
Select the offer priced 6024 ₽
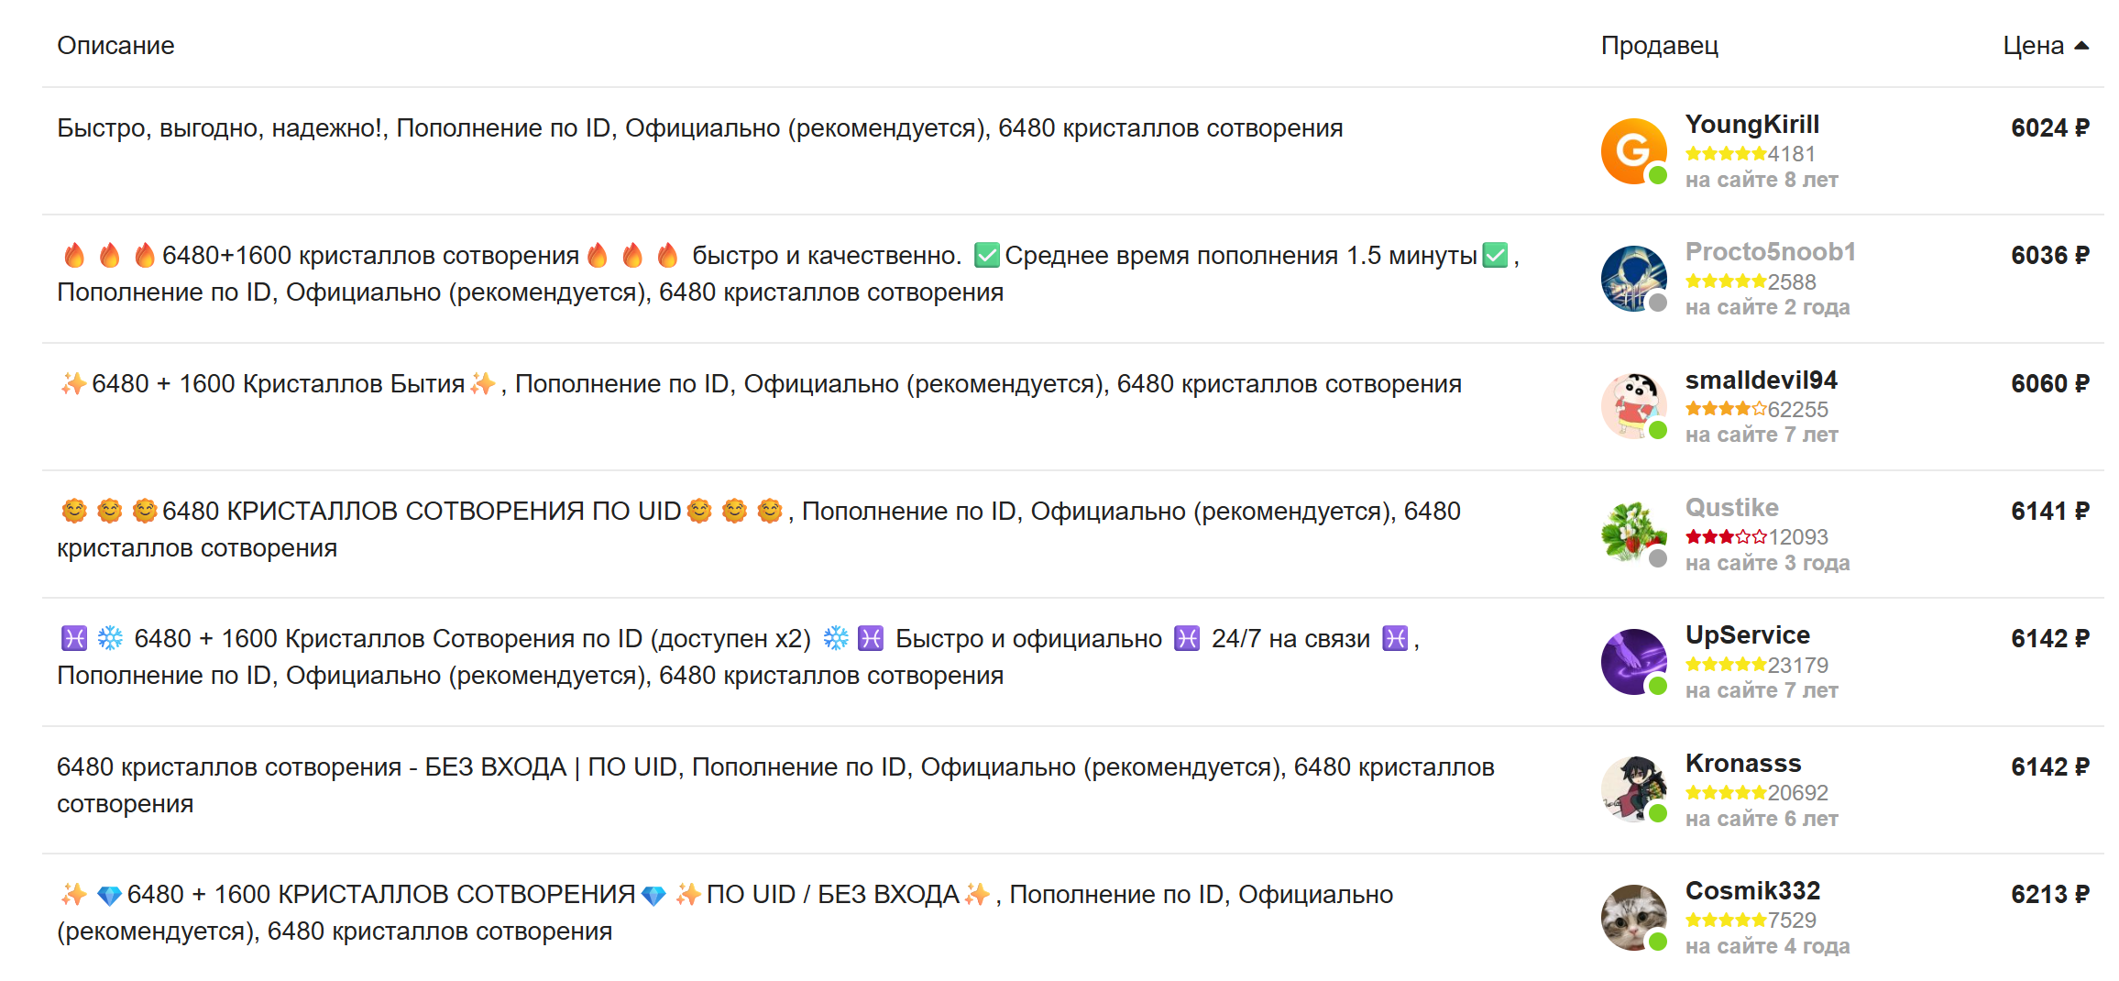coord(2049,128)
